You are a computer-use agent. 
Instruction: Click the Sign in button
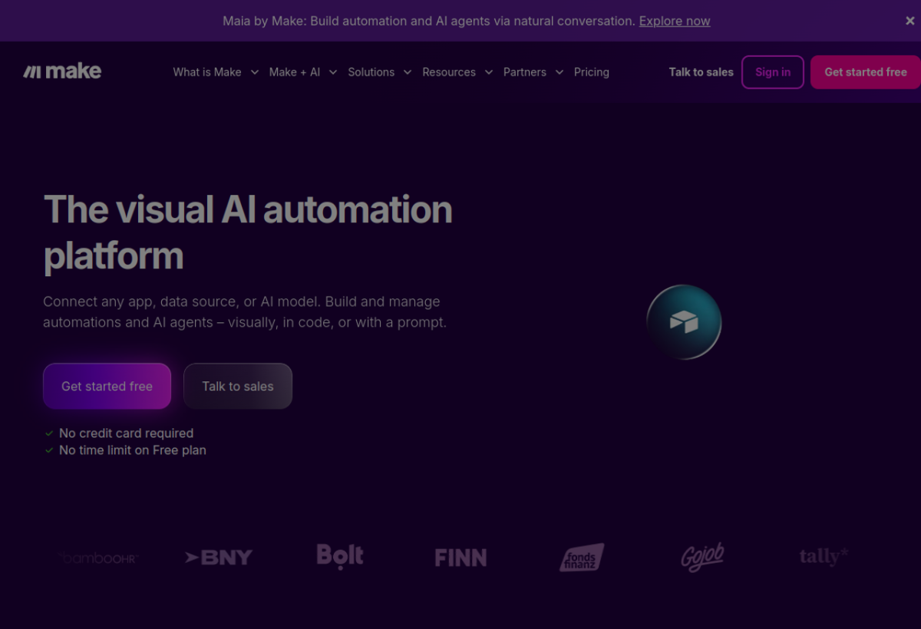coord(773,72)
